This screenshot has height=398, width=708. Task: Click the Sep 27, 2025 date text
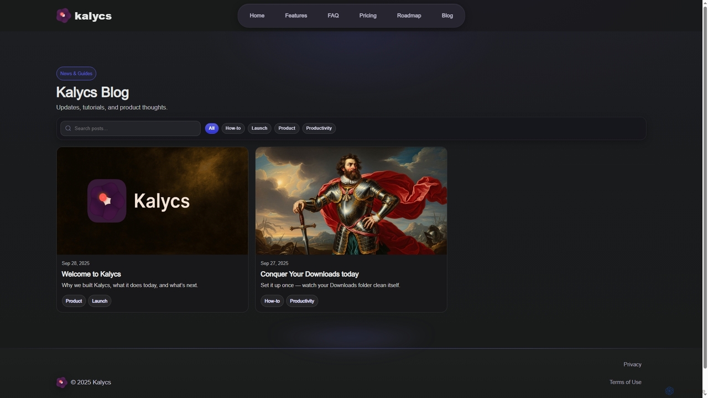274,263
